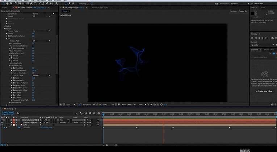Toggle Position stopwatch on Light 1

19,127
